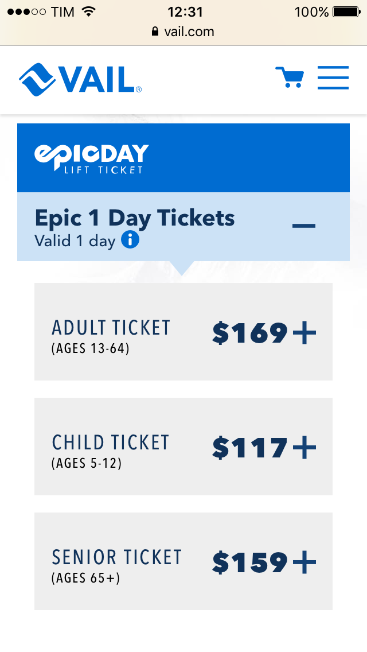Tap the battery indicator in status bar
This screenshot has height=652, width=367.
tap(346, 11)
